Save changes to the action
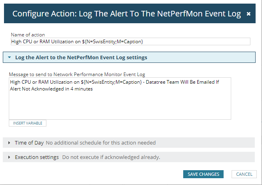The width and height of the screenshot is (262, 185). point(203,174)
